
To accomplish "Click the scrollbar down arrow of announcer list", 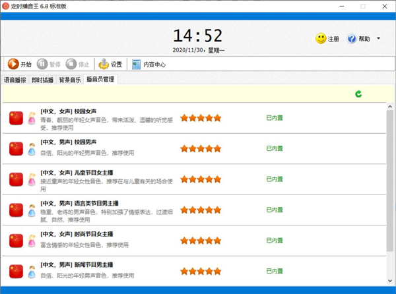I will coord(390,281).
